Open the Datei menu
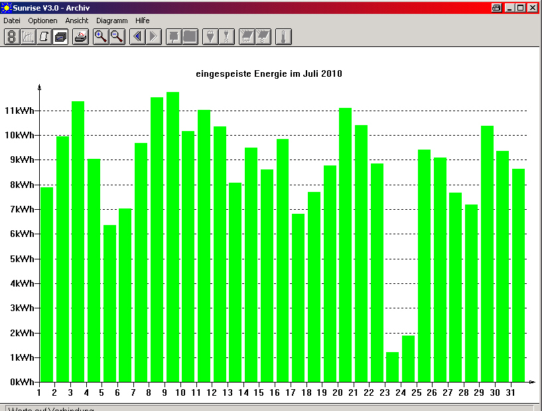This screenshot has height=411, width=542. tap(12, 21)
